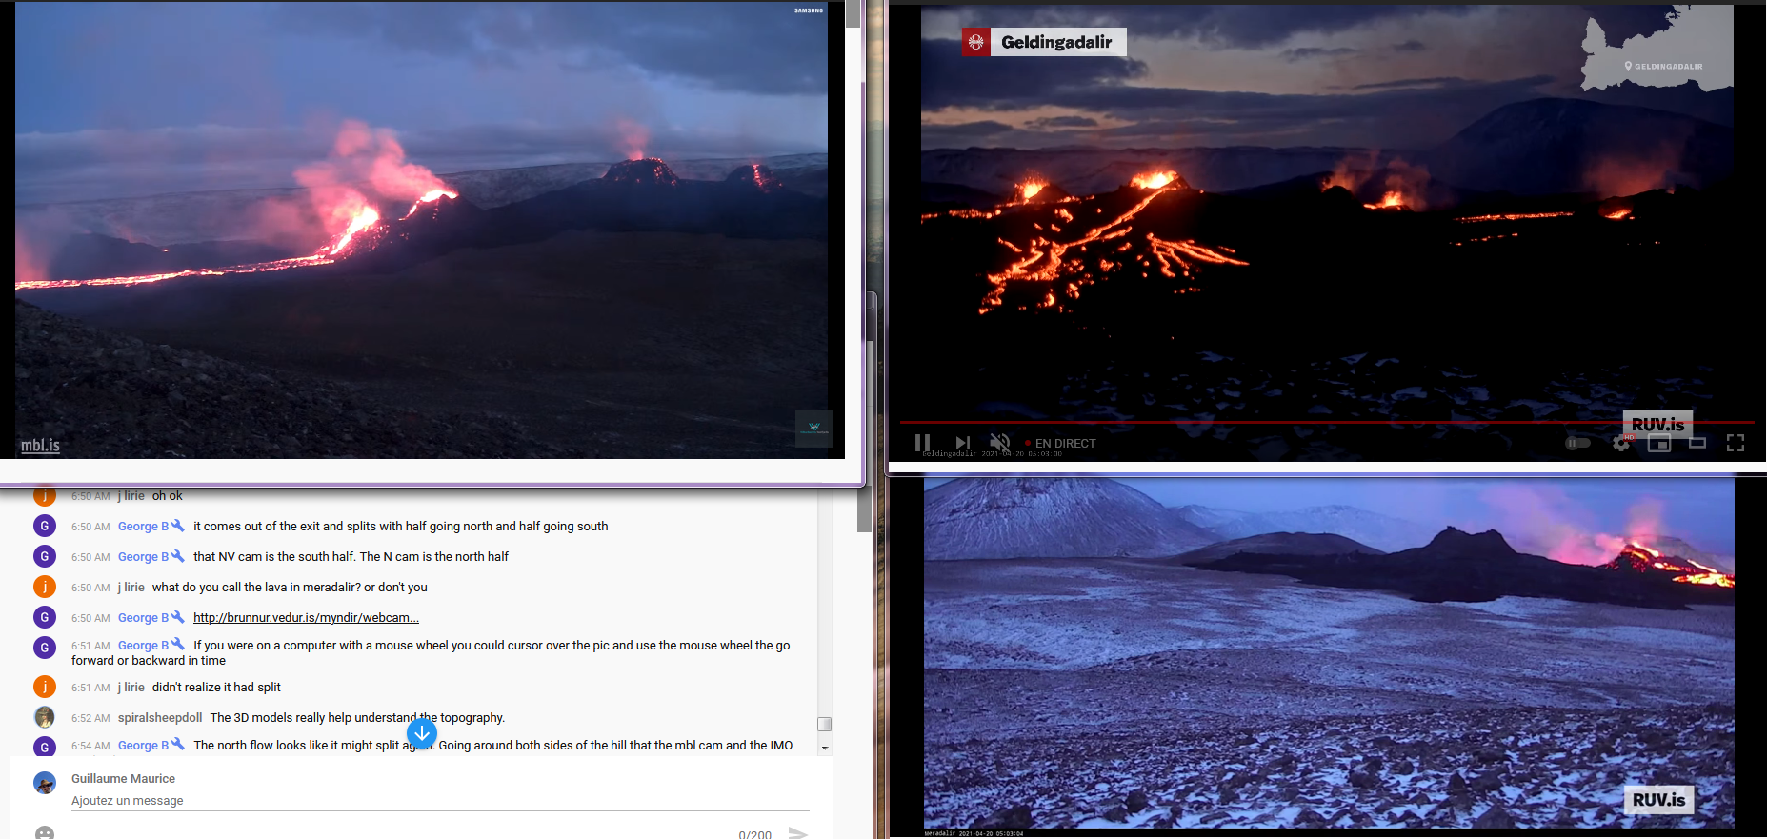Skip to next video in Geldingadalir player
Viewport: 1767px width, 839px height.
(x=962, y=443)
